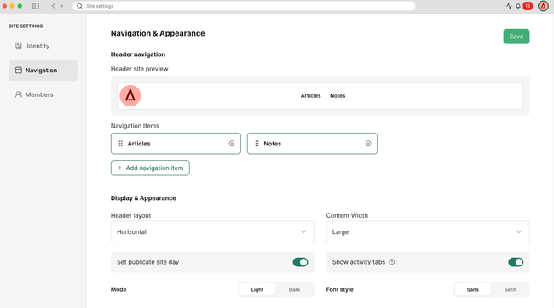Click the Navigation sidebar icon

(x=19, y=71)
